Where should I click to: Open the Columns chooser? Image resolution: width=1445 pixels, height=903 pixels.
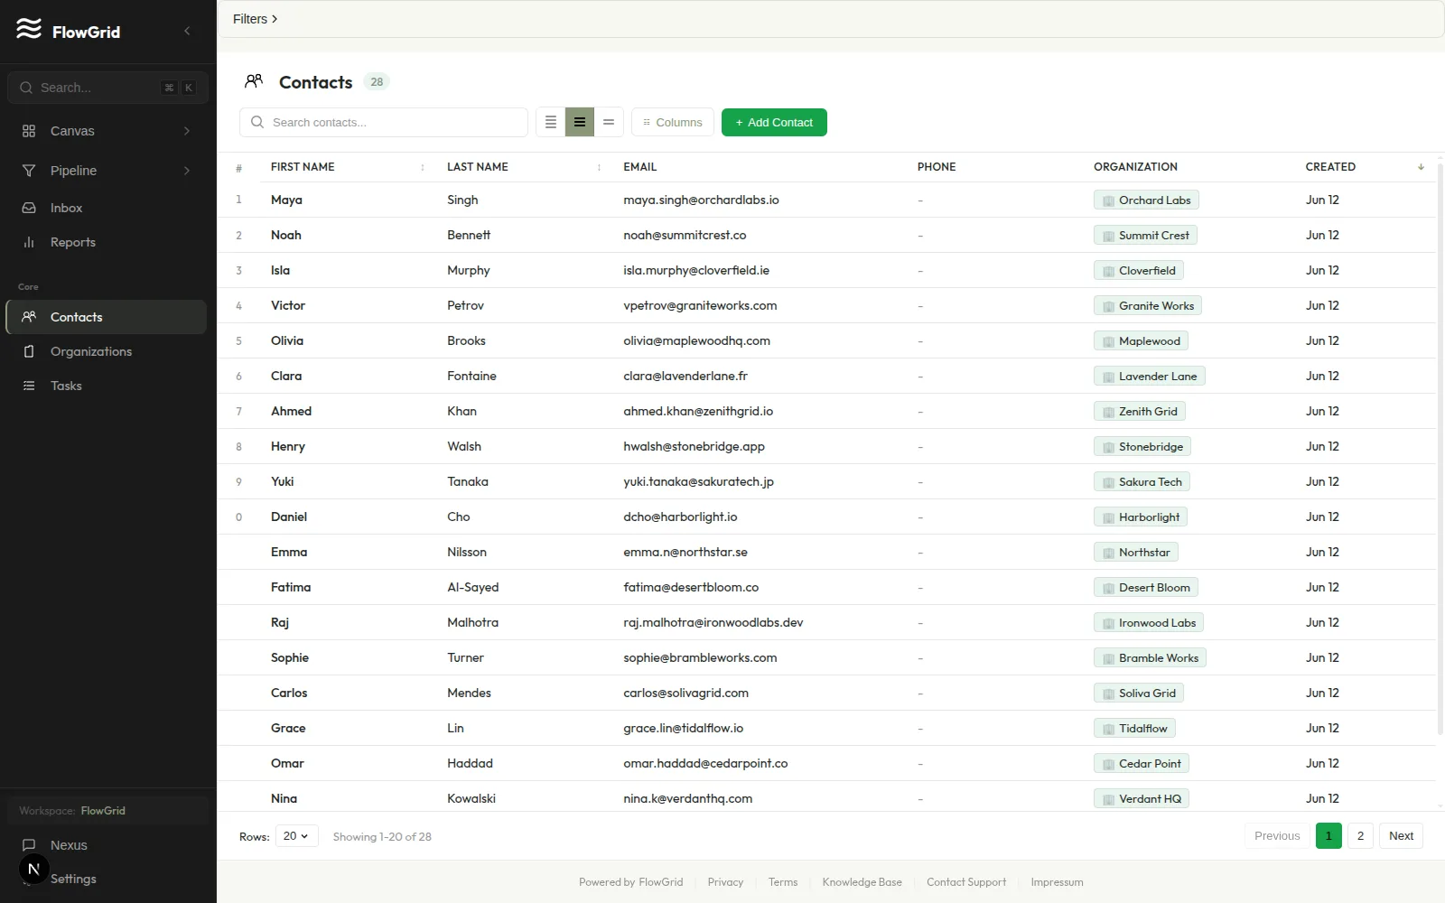pos(673,122)
